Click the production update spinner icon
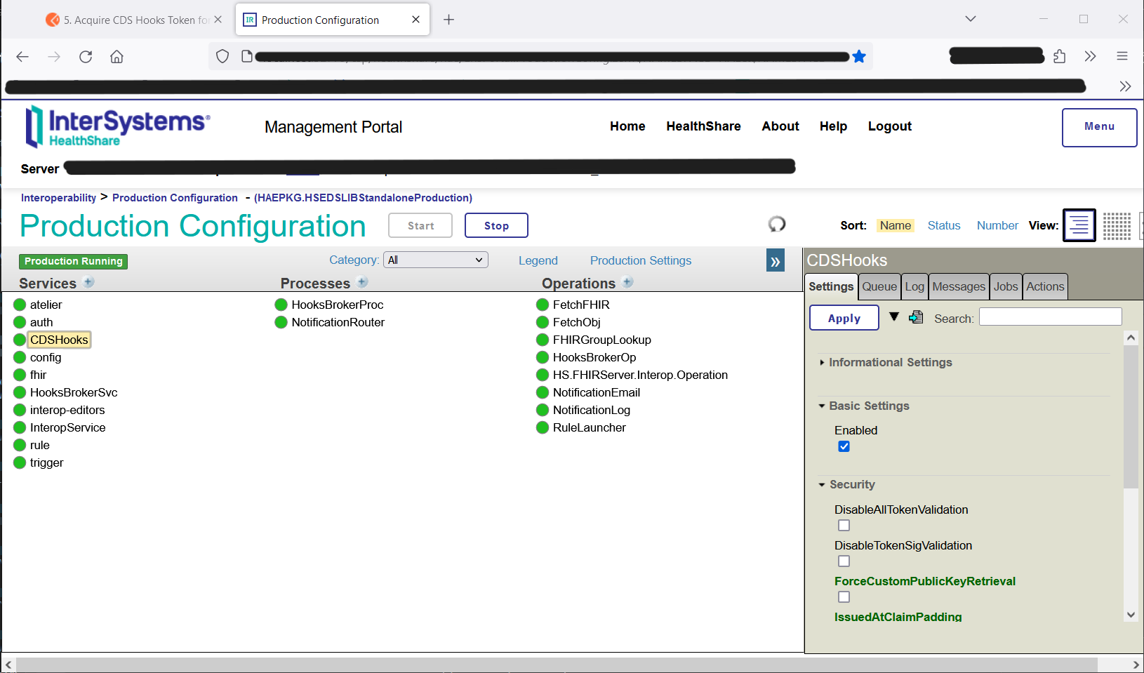Screen dimensions: 1144x673 point(777,225)
